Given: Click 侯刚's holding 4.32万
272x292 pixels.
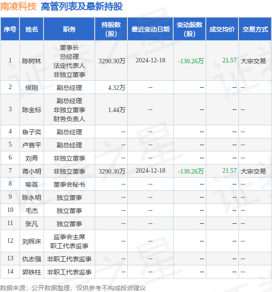Looking at the screenshot, I should click(x=117, y=88).
